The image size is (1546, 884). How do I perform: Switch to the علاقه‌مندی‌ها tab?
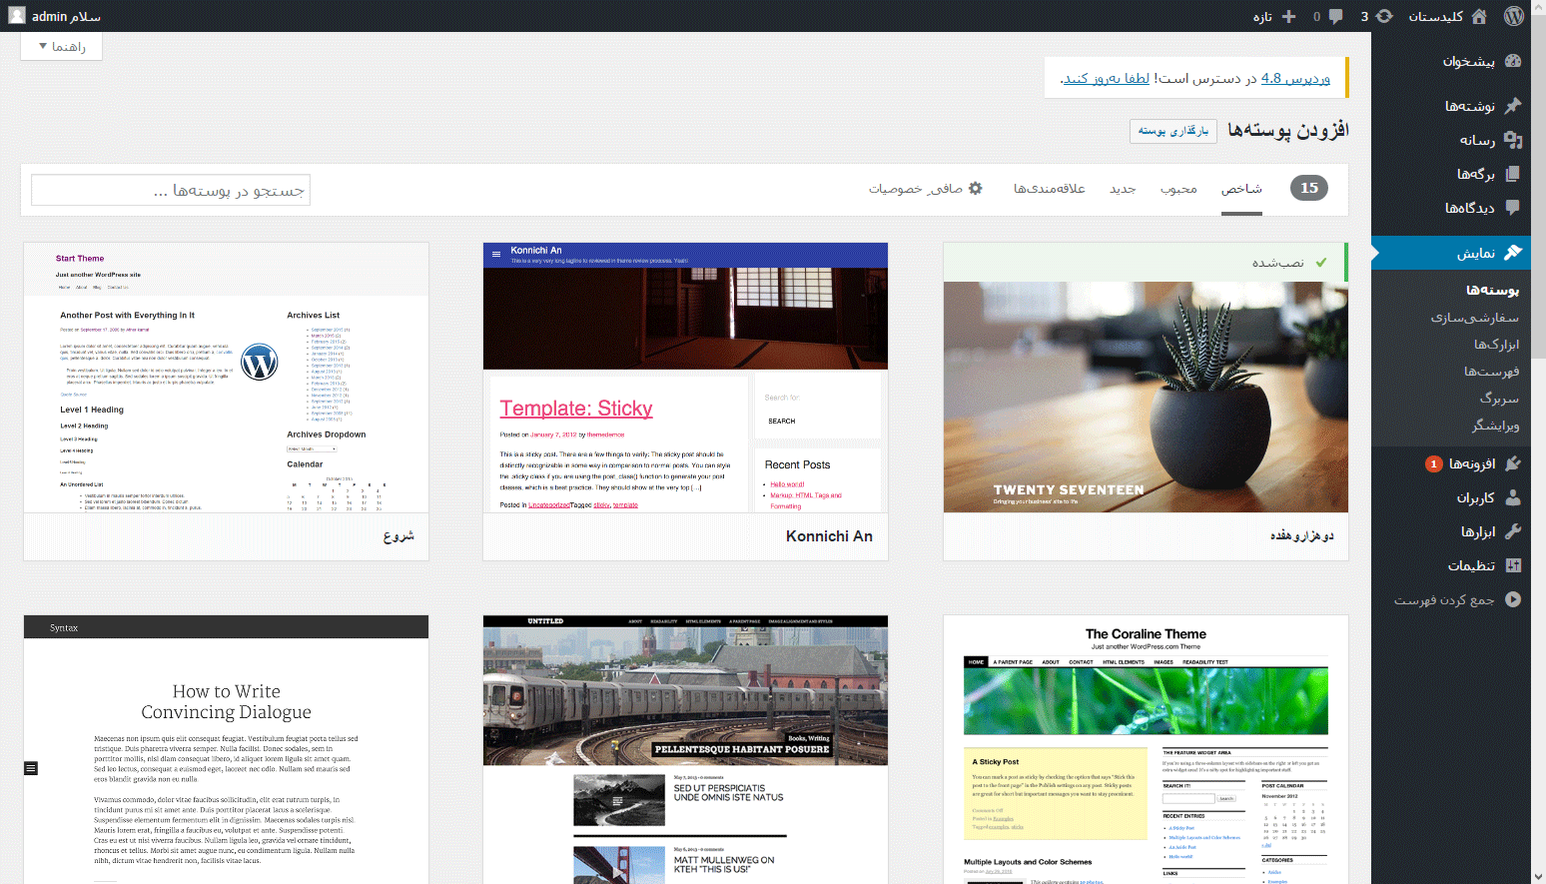[x=1049, y=188]
